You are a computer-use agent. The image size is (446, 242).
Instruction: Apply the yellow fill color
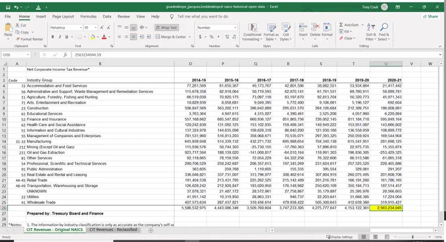pos(92,37)
